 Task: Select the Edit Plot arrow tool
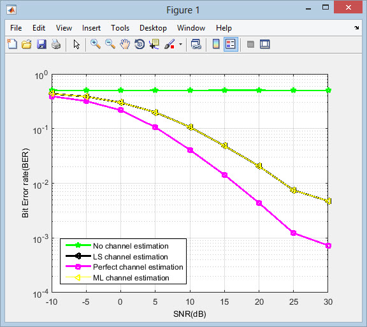[x=76, y=44]
